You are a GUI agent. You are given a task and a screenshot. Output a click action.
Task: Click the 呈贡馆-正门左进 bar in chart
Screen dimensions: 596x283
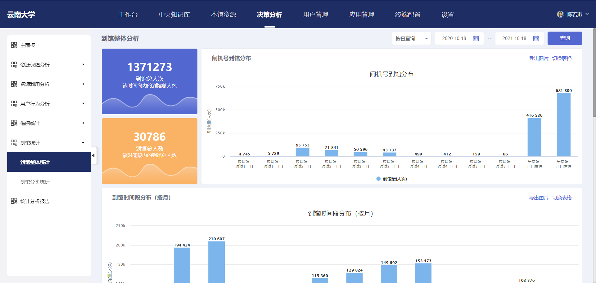click(563, 124)
